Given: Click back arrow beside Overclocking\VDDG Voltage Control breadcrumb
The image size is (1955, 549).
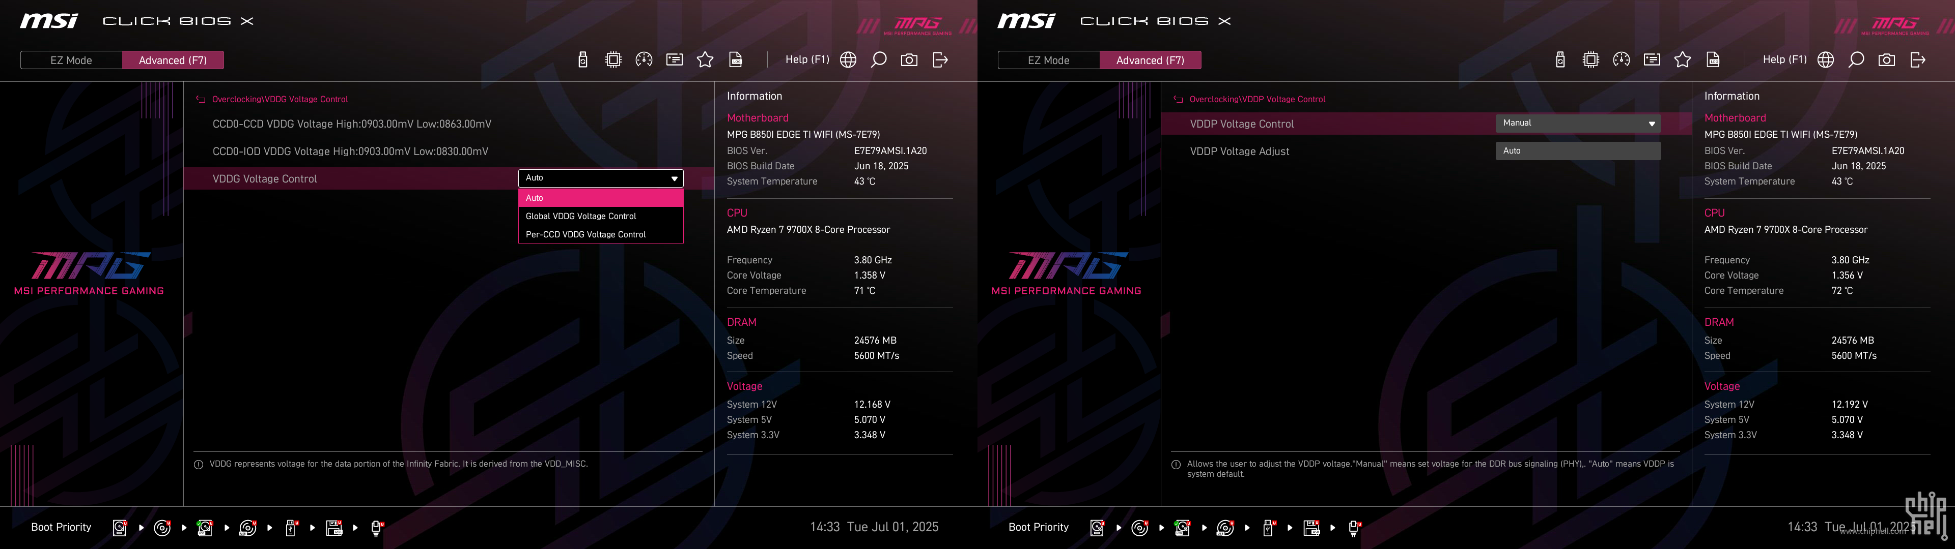Looking at the screenshot, I should click(x=201, y=99).
